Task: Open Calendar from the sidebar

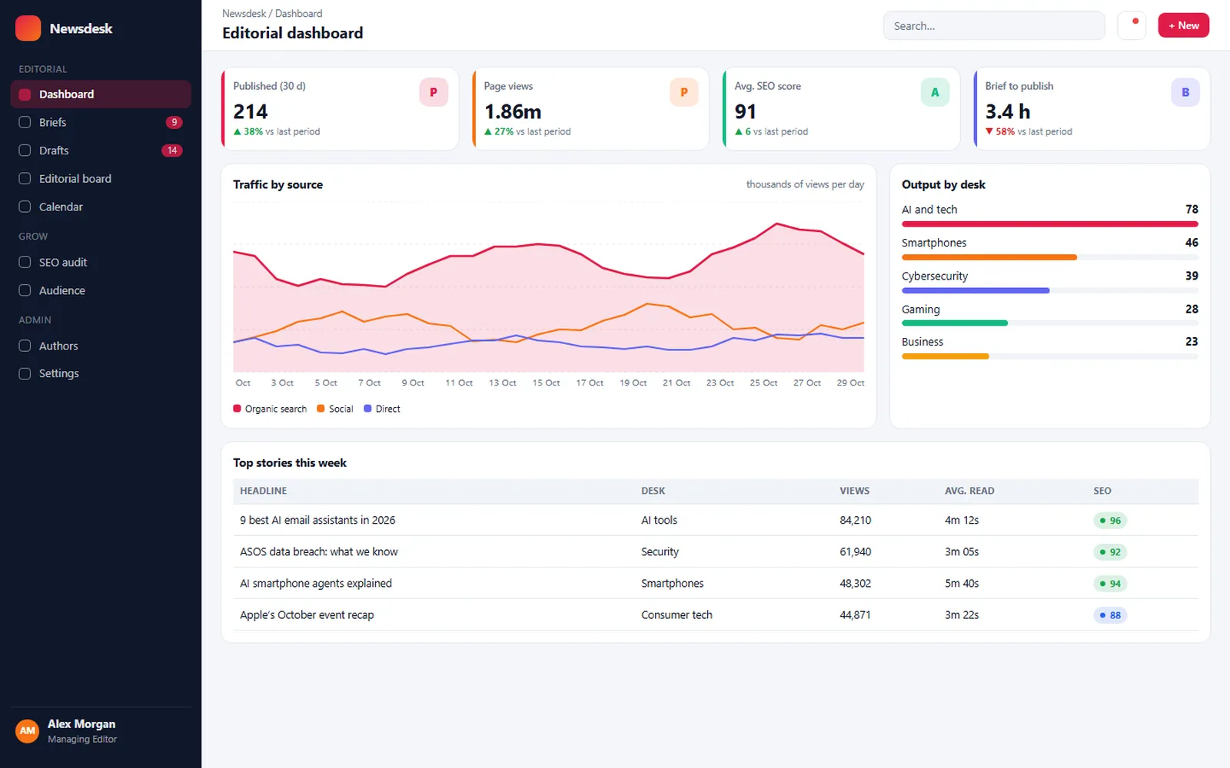Action: point(101,207)
